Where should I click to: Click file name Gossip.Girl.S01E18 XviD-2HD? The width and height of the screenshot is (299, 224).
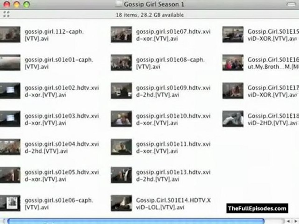[273, 119]
